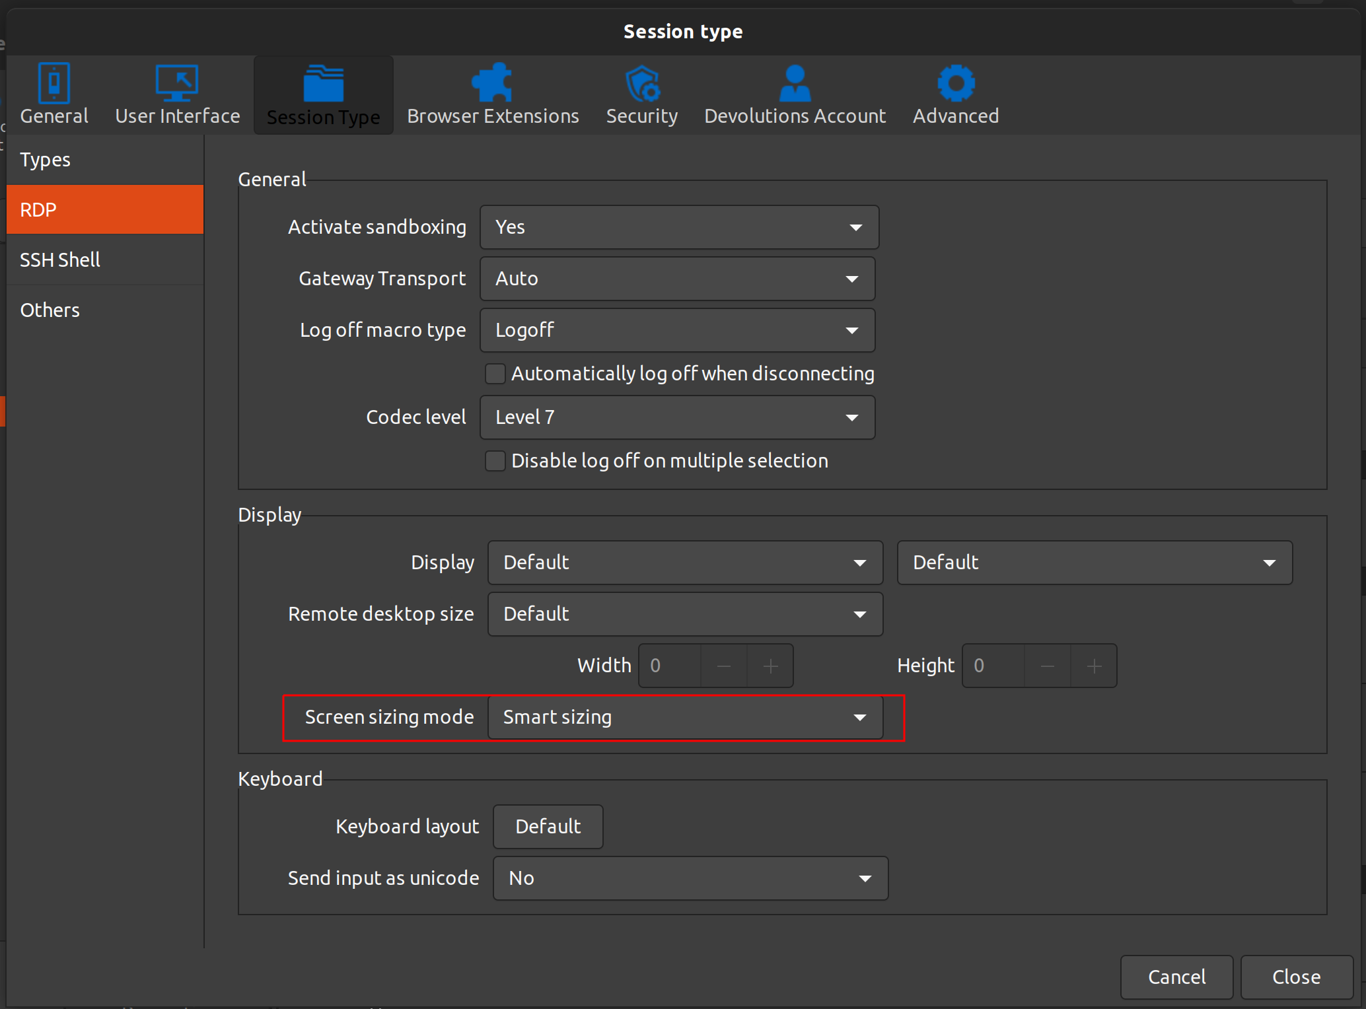This screenshot has width=1366, height=1009.
Task: Increase the Width with plus button
Action: click(x=770, y=666)
